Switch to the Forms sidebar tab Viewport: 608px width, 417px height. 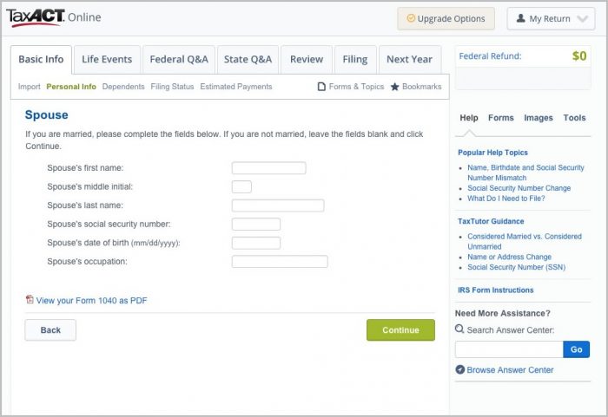tap(500, 118)
